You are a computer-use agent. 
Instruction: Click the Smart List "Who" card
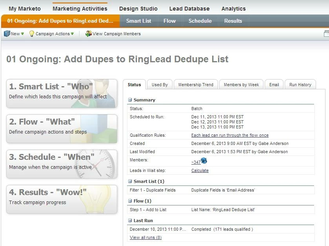62,94
